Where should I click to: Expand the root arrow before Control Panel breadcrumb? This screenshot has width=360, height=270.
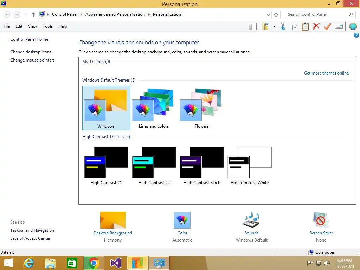pos(48,14)
